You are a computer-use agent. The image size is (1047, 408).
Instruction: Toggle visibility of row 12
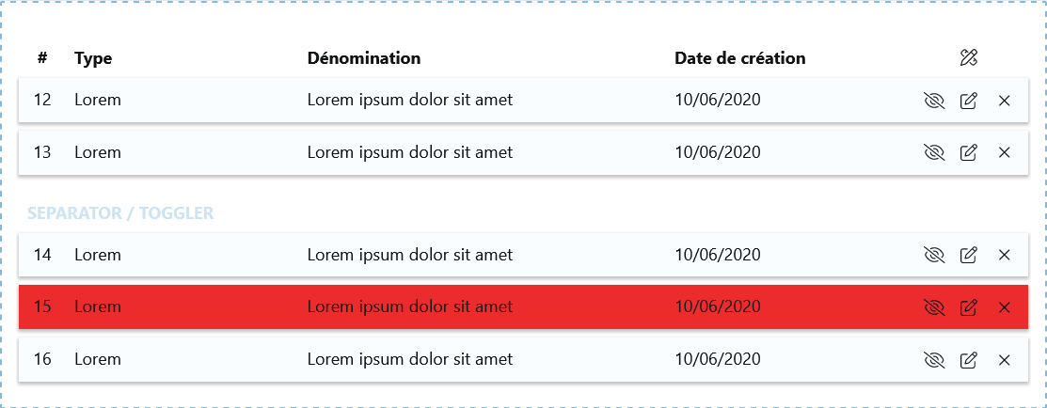[x=934, y=101]
